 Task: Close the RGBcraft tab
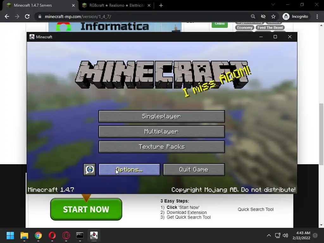[149, 5]
